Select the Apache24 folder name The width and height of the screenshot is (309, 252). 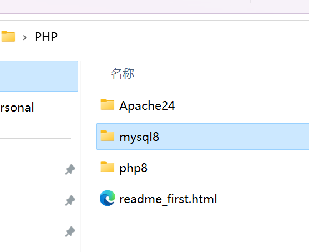coord(147,105)
